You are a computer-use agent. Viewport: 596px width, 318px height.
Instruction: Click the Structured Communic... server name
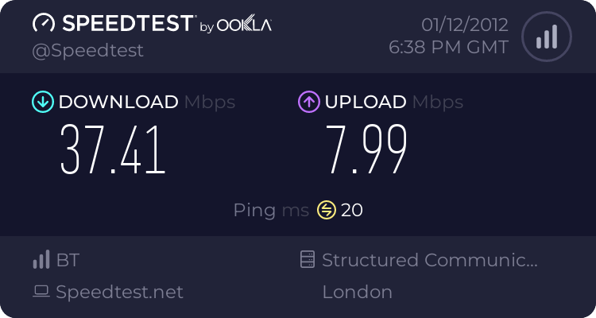pos(430,260)
